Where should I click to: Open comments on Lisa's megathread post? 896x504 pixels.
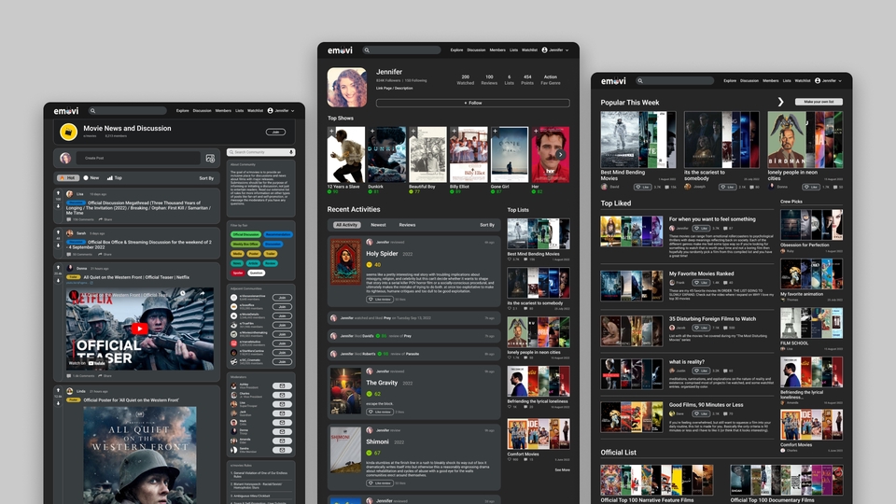coord(80,219)
